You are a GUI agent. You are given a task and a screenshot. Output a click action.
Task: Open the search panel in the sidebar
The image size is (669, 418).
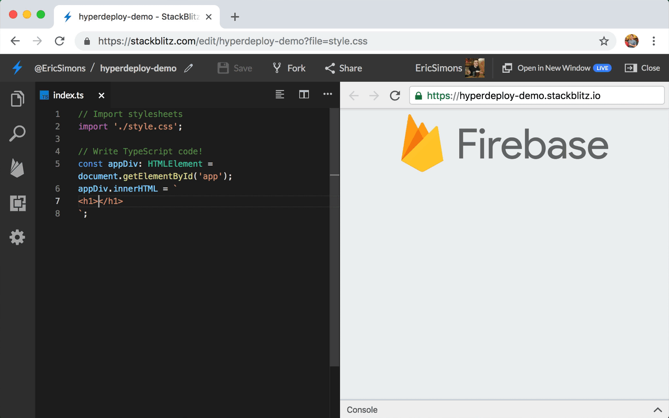(x=17, y=133)
